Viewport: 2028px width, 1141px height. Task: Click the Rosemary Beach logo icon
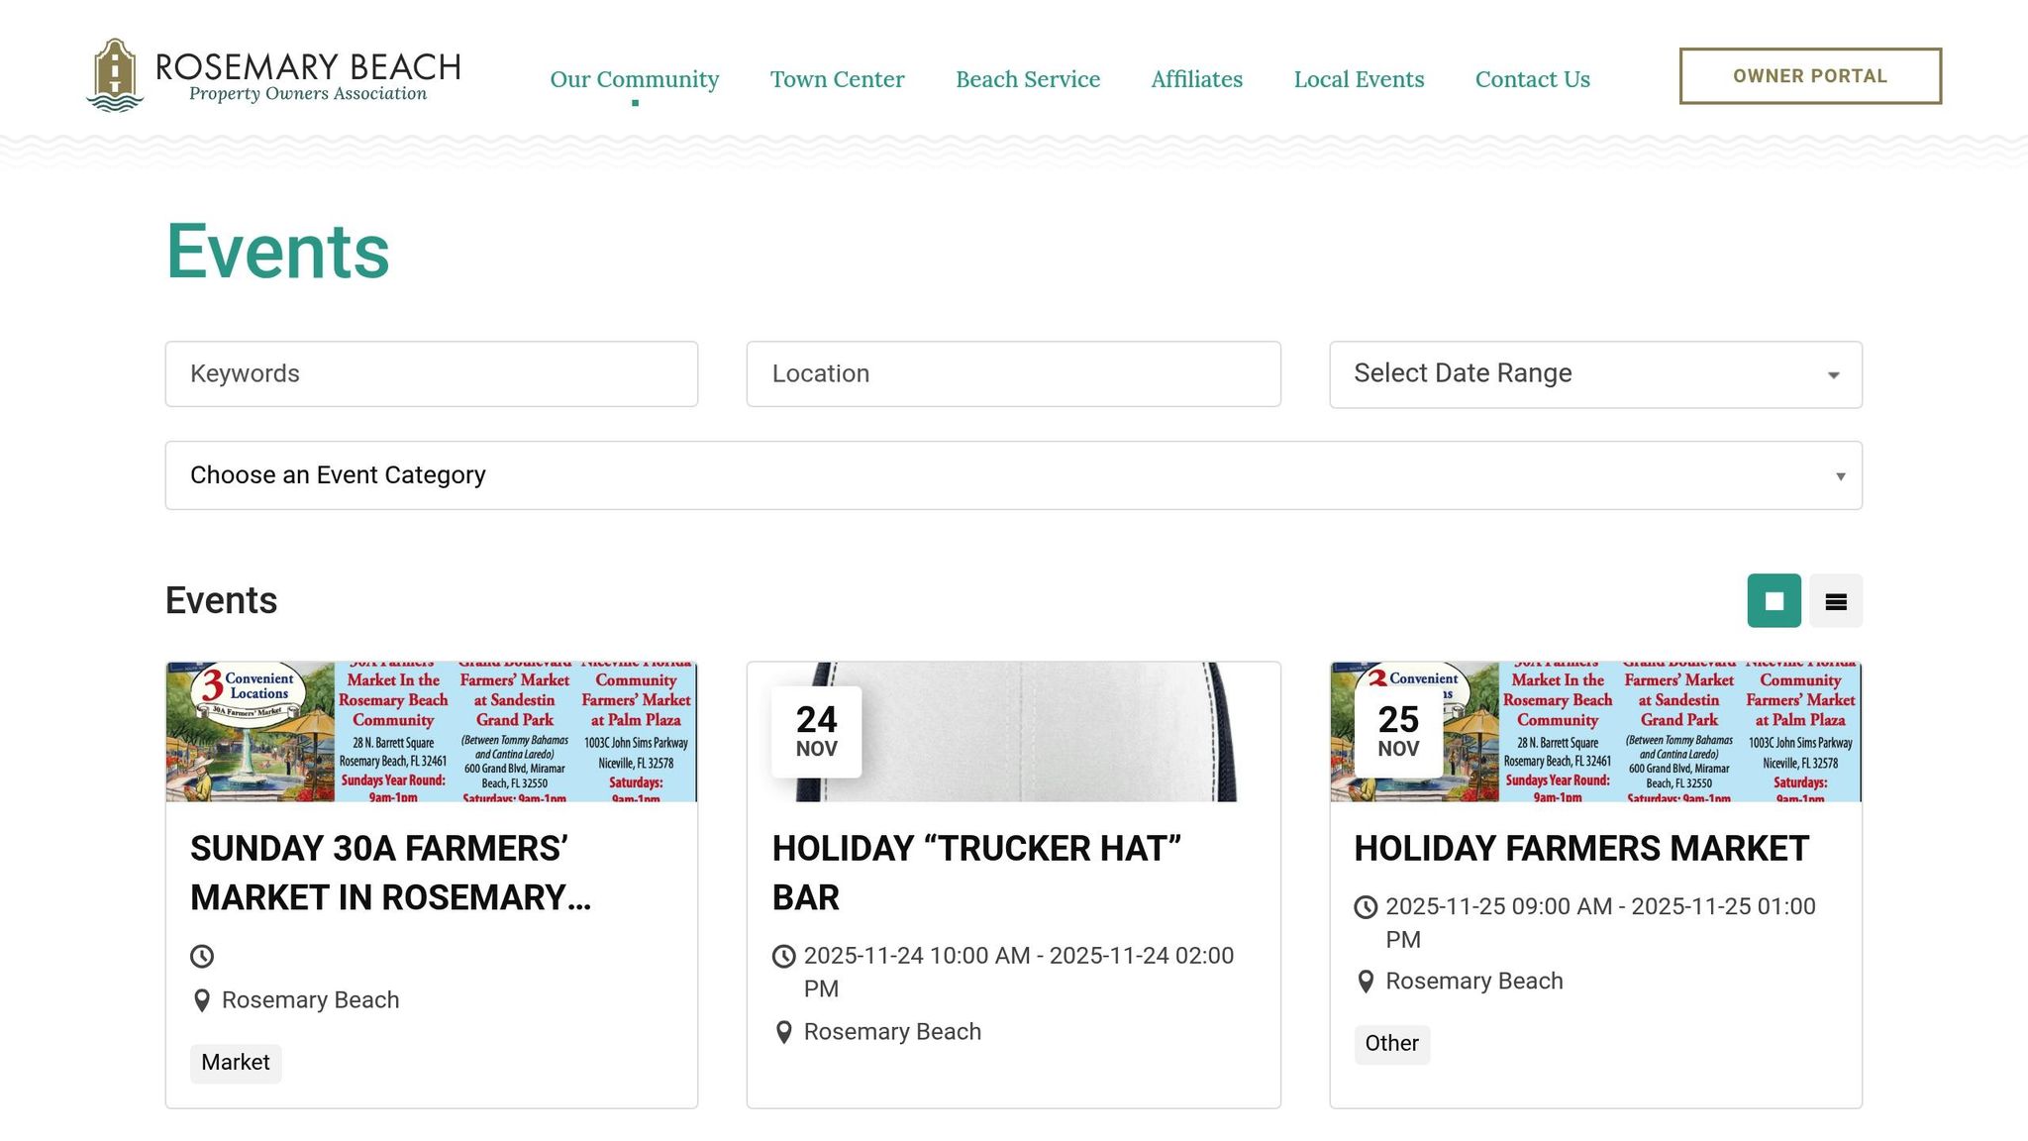coord(115,75)
